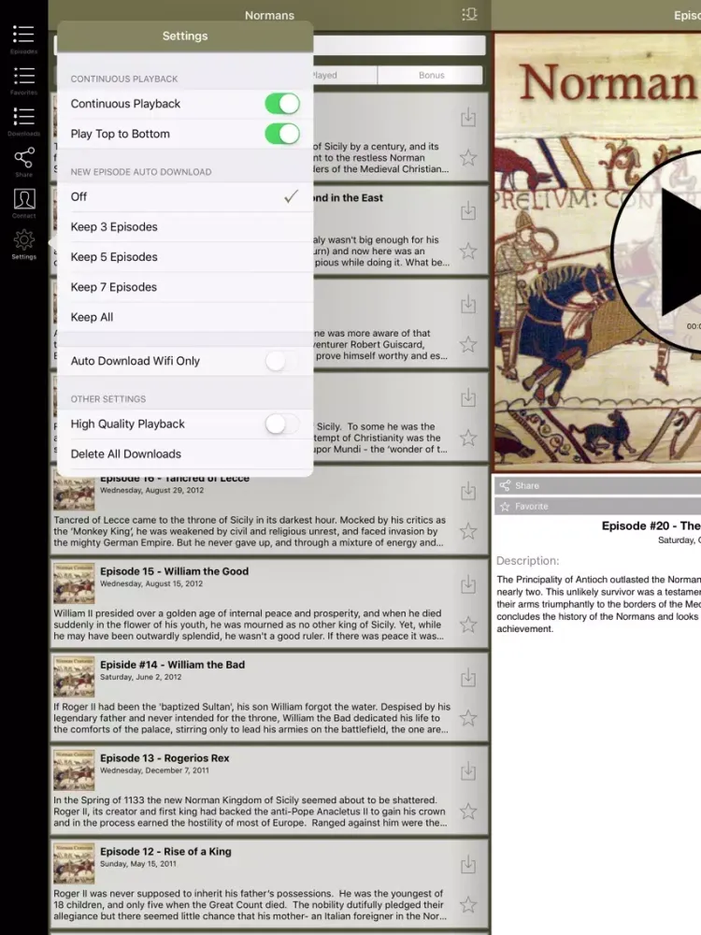Enable High Quality Playback
This screenshot has width=701, height=935.
(x=282, y=424)
